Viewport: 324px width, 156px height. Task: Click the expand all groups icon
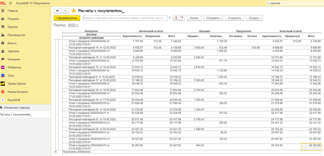(x=176, y=18)
